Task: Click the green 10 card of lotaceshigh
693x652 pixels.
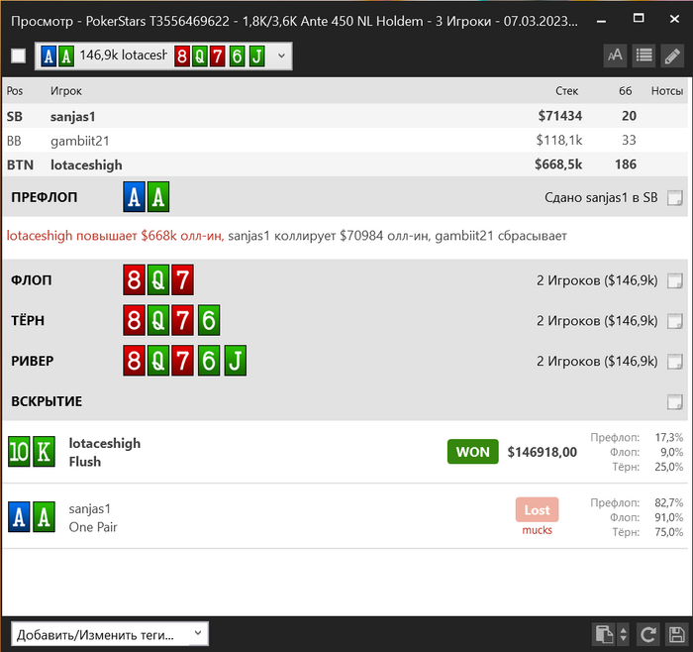Action: pyautogui.click(x=19, y=452)
